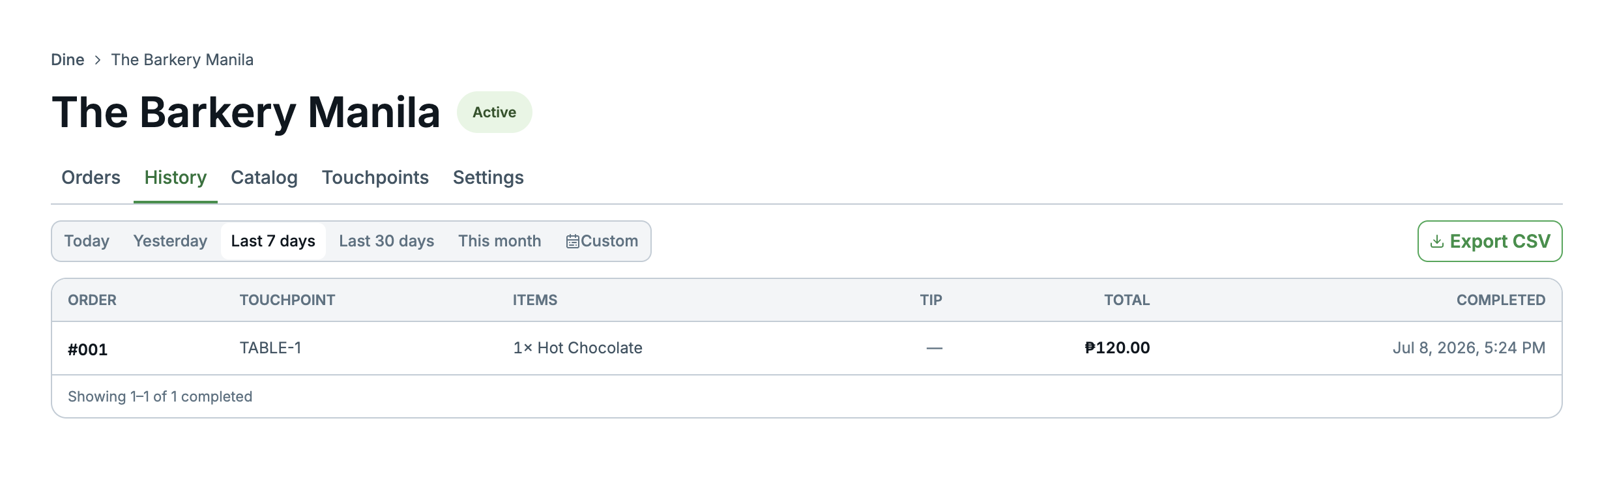This screenshot has width=1615, height=485.
Task: Choose the Last 7 days range
Action: (273, 241)
